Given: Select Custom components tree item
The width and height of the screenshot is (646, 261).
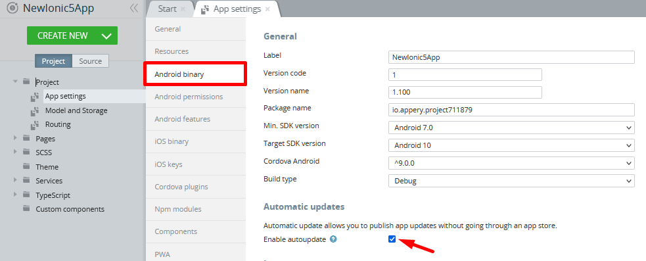Looking at the screenshot, I should pos(70,209).
